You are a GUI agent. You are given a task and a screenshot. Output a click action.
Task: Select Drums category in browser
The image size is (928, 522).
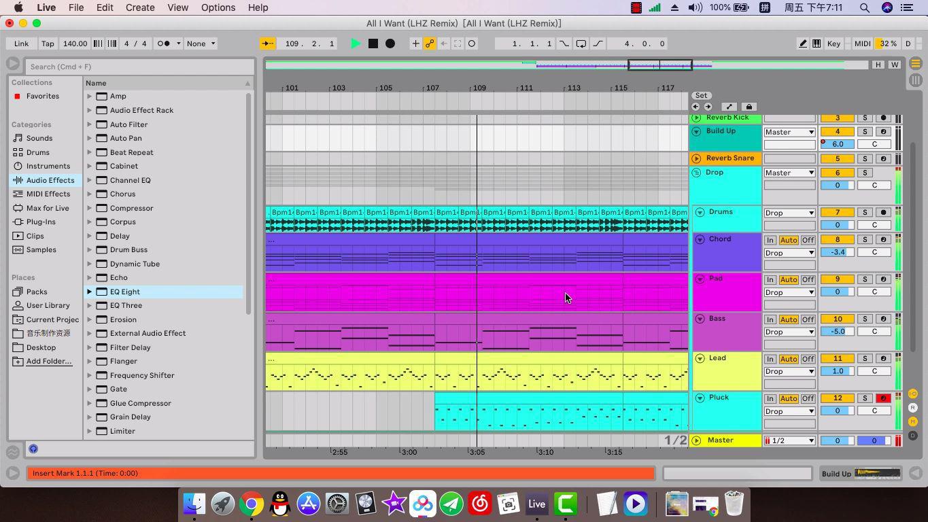click(x=37, y=152)
